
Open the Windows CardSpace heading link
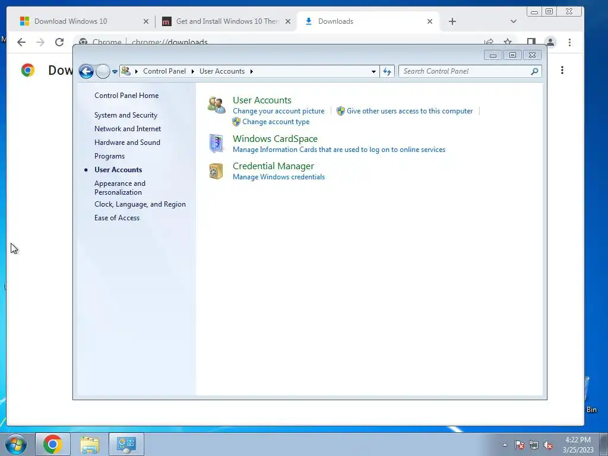tap(275, 139)
